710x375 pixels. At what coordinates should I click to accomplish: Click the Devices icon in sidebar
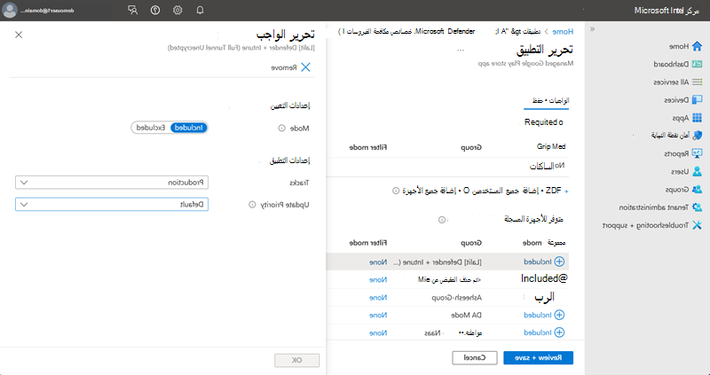pos(698,100)
